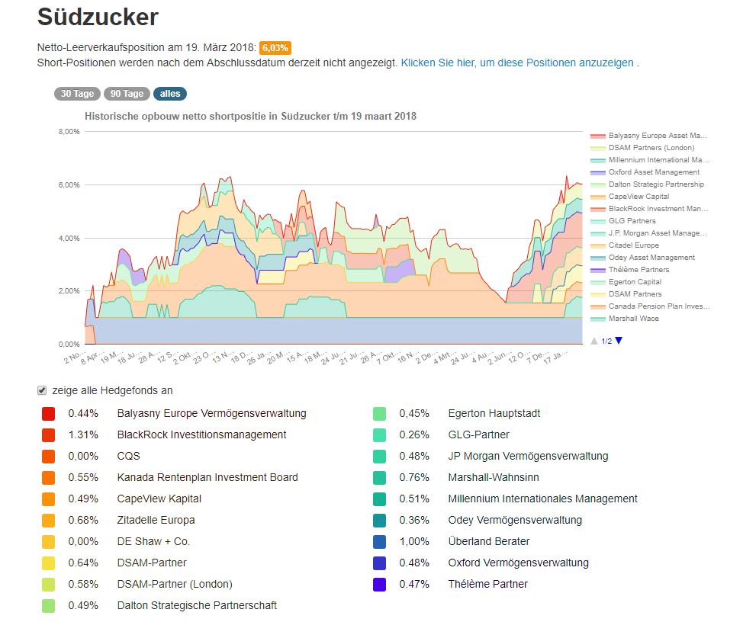Select the 'alles' time range
Viewport: 743px width, 622px height.
pyautogui.click(x=170, y=94)
